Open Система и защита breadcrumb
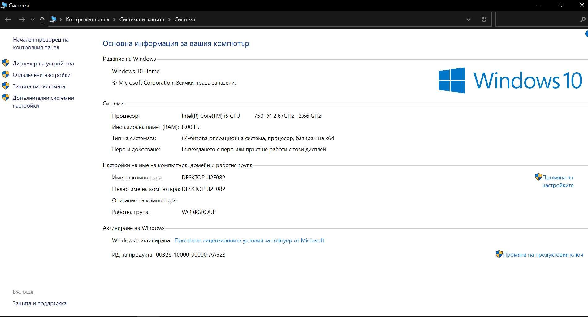 142,20
